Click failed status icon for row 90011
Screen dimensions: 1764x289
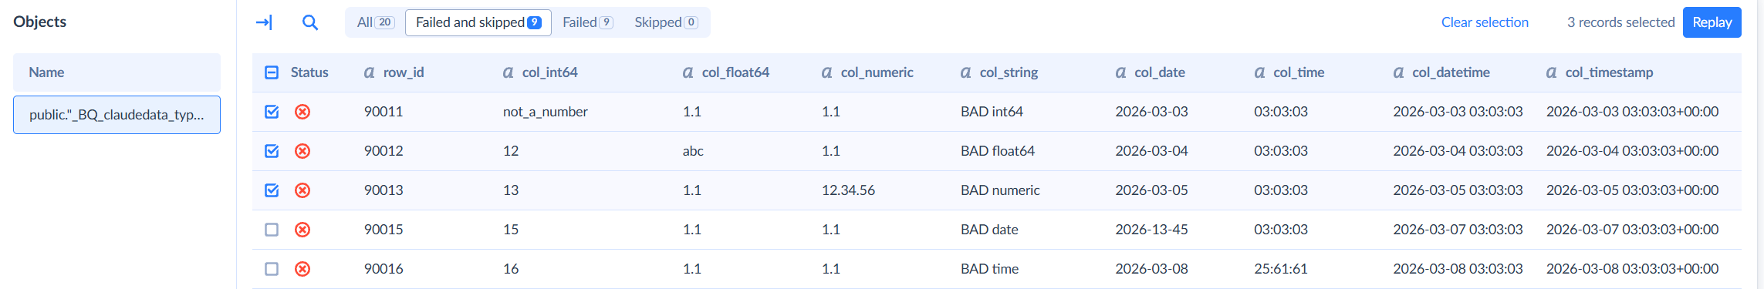pyautogui.click(x=302, y=112)
